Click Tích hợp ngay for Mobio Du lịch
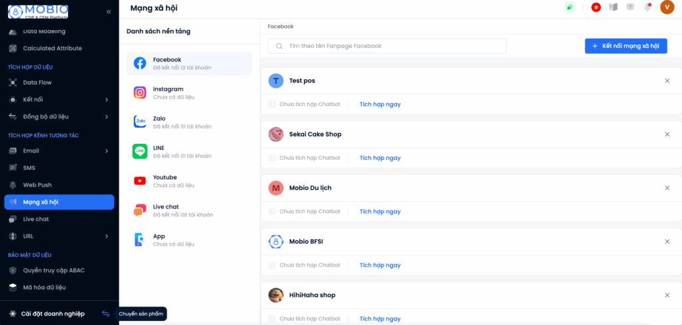Screen dimensions: 682x325 pyautogui.click(x=380, y=211)
